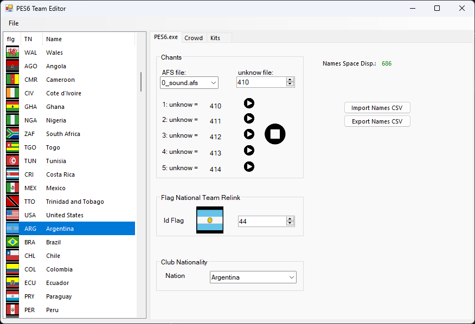The width and height of the screenshot is (475, 324).
Task: Open the Nation dropdown showing Argentina
Action: tap(291, 277)
